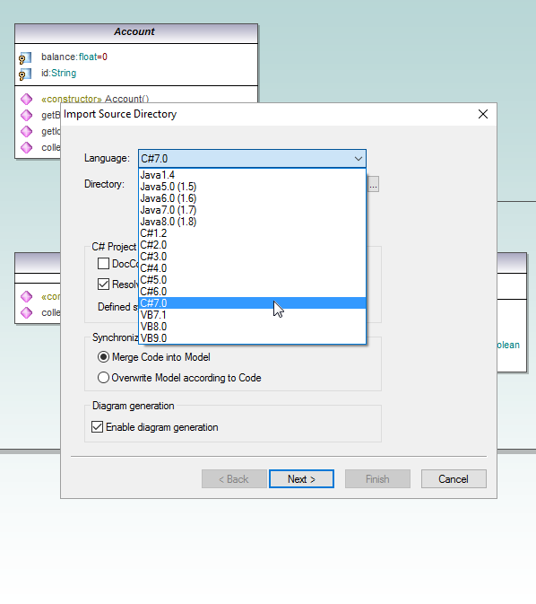The image size is (536, 604).
Task: Click lower class constructor diamond icon
Action: pos(27,296)
